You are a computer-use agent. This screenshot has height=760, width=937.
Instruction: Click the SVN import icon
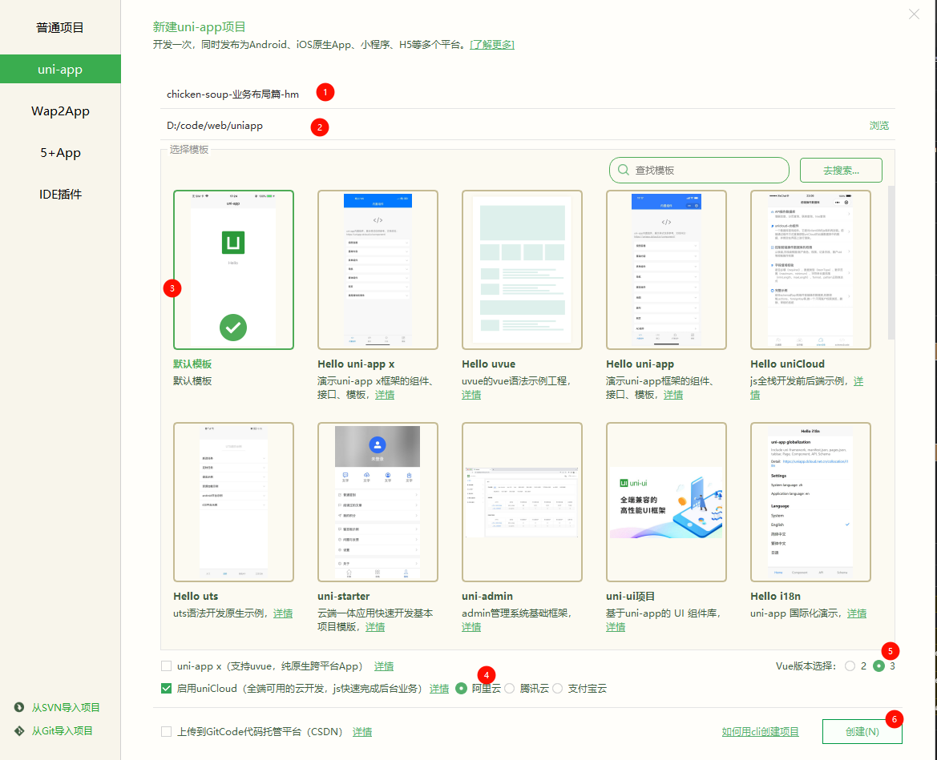point(19,707)
